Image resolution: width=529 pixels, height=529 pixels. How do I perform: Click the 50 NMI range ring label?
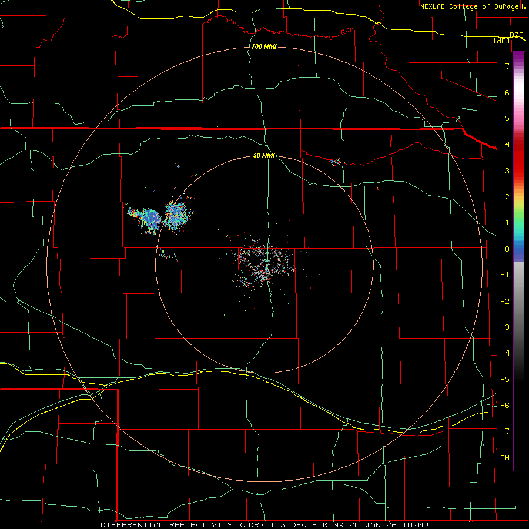tap(264, 155)
